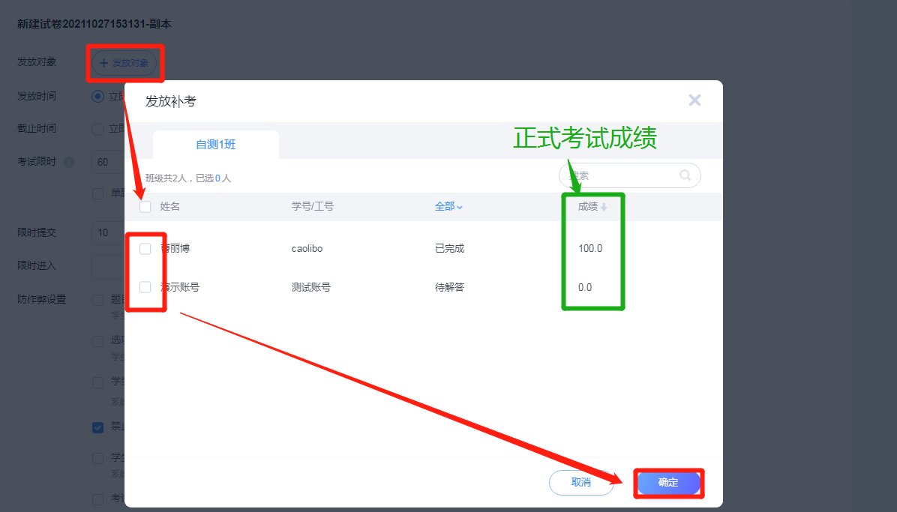Click the search magnifier icon
This screenshot has width=897, height=512.
pos(685,175)
